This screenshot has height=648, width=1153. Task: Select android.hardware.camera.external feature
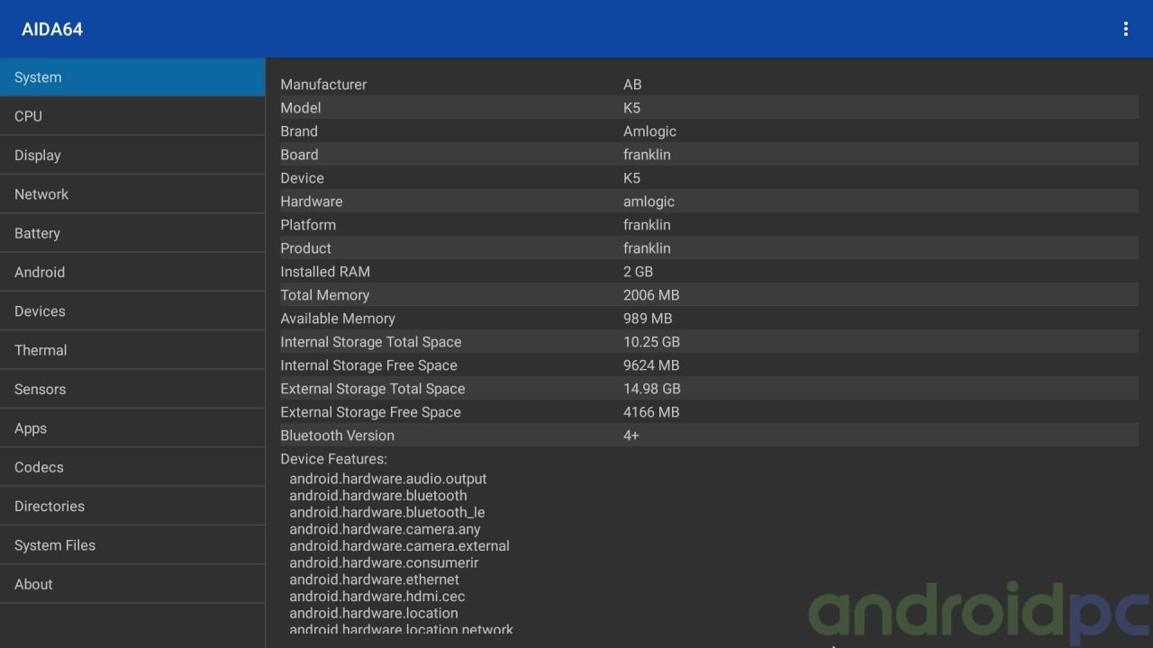[x=399, y=545]
